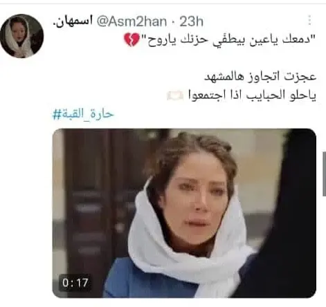Open the tweet's three-dot more options menu

point(309,20)
